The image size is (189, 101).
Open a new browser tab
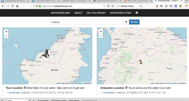186,1
